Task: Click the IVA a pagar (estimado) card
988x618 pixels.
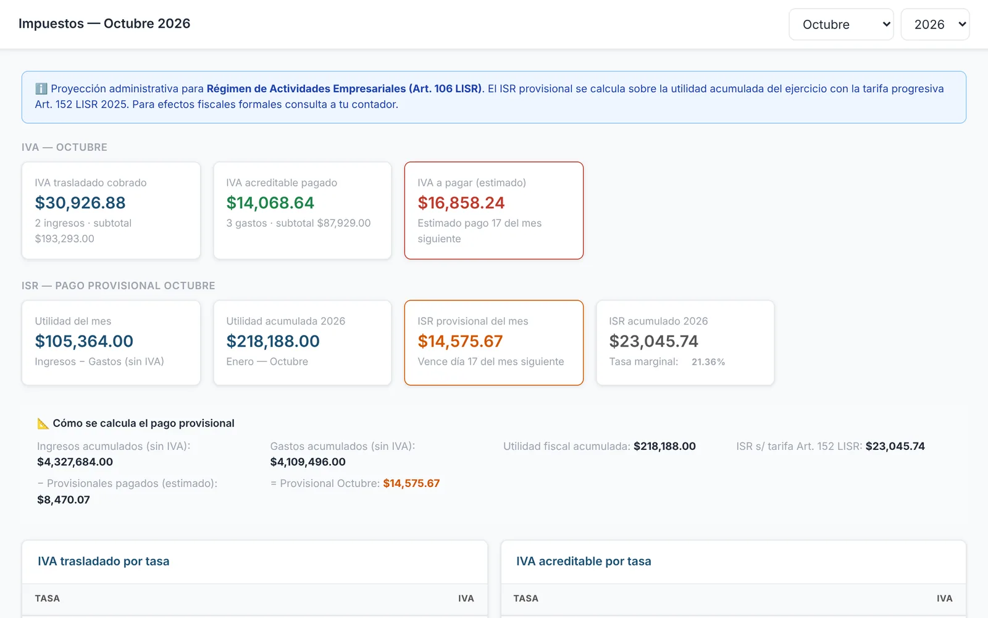Action: pyautogui.click(x=494, y=211)
